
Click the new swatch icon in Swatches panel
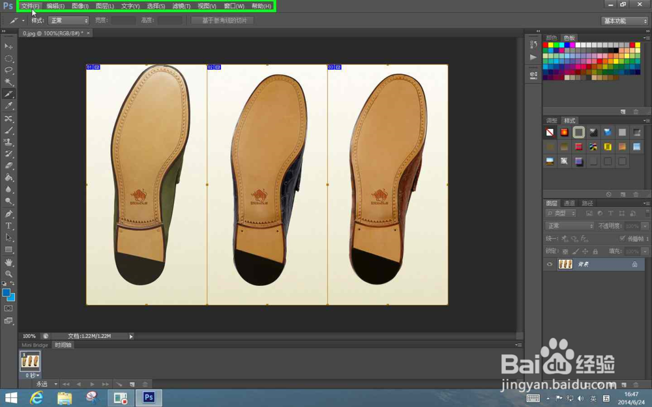tap(623, 112)
